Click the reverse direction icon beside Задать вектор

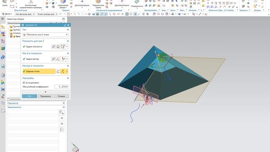[x=54, y=59]
